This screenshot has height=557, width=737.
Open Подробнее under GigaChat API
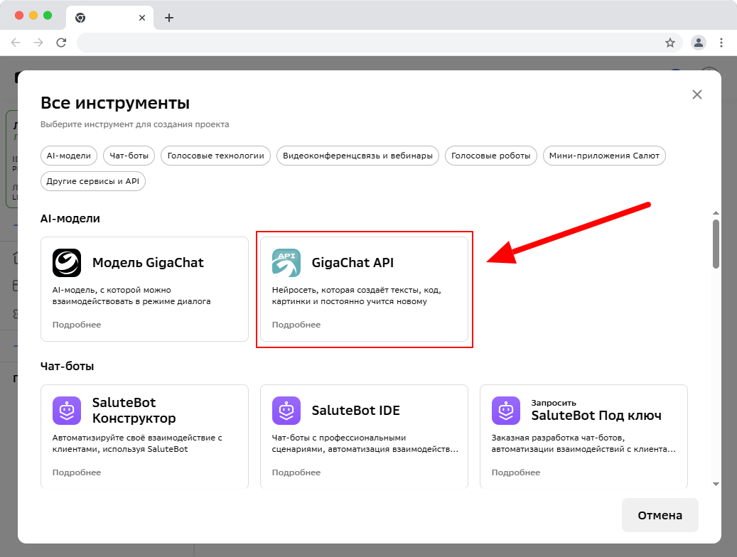(296, 325)
